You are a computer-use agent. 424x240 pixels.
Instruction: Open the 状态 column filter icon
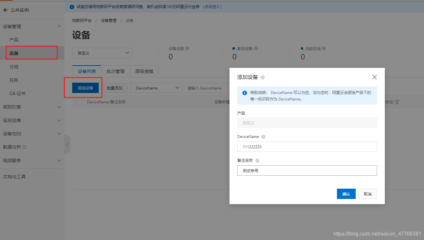tap(397, 102)
